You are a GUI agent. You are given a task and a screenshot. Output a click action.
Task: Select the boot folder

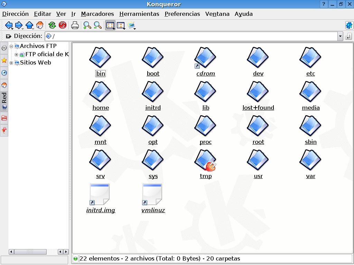(x=153, y=58)
